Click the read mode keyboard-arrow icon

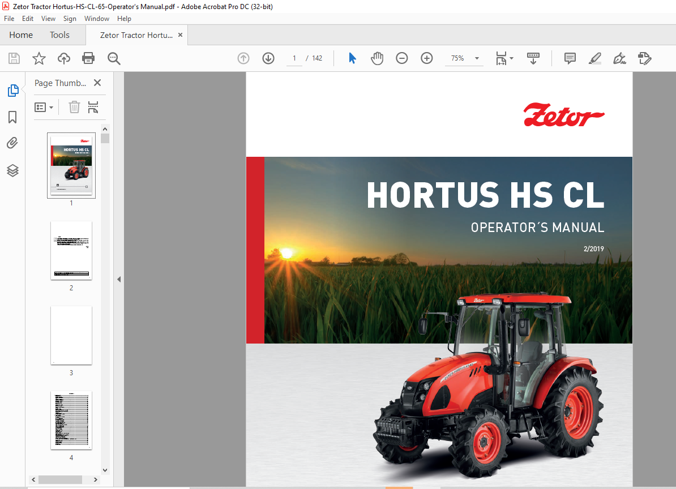(x=533, y=58)
